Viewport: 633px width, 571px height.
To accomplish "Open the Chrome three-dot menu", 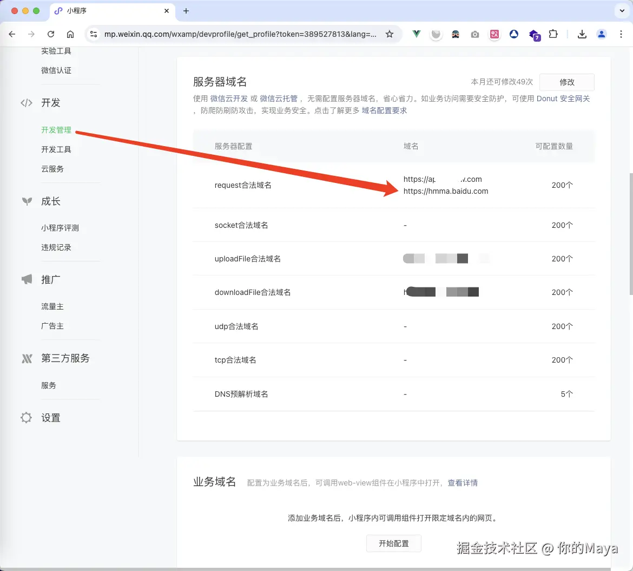I will (x=621, y=34).
